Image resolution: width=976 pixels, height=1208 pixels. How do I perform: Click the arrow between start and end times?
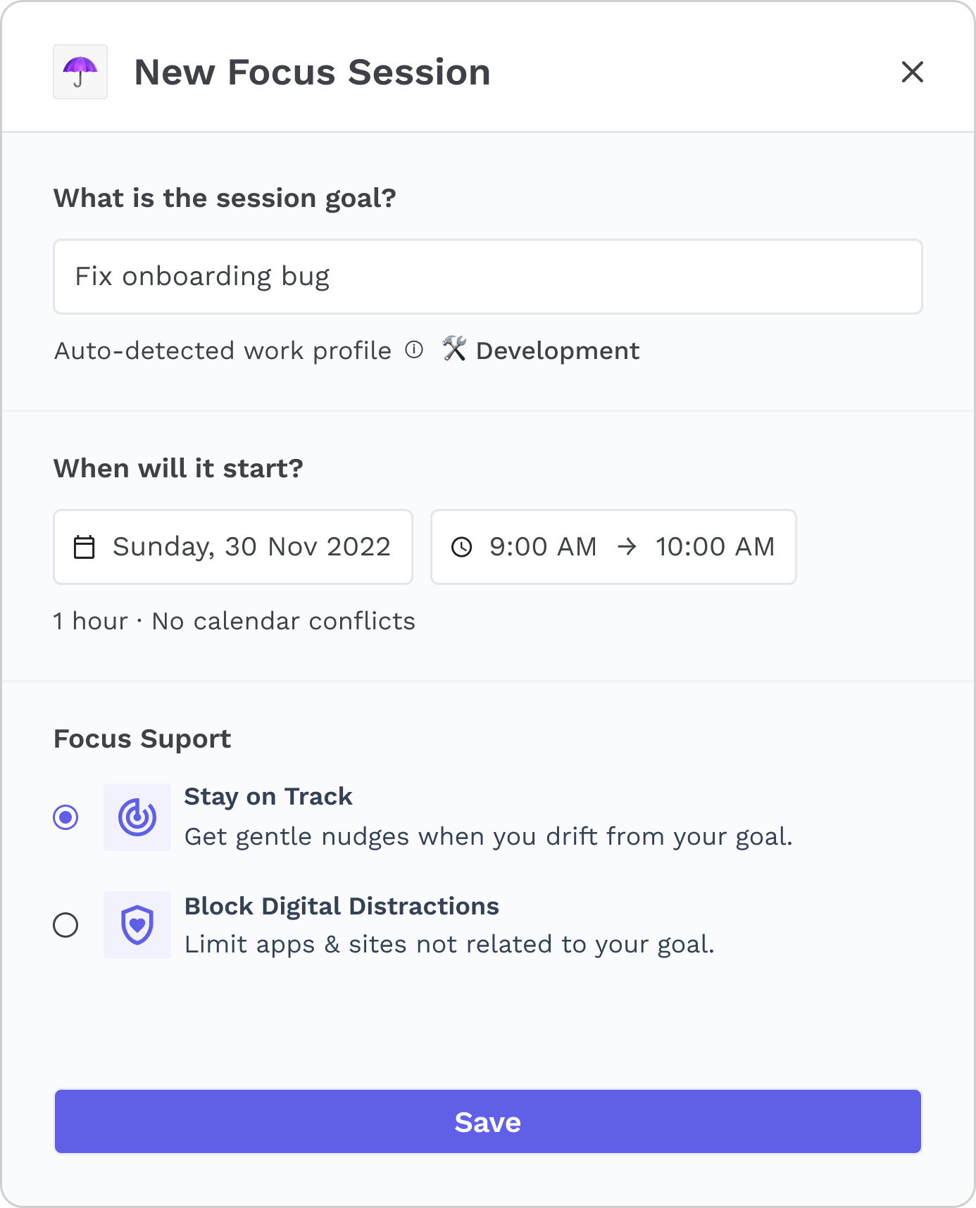tap(626, 547)
